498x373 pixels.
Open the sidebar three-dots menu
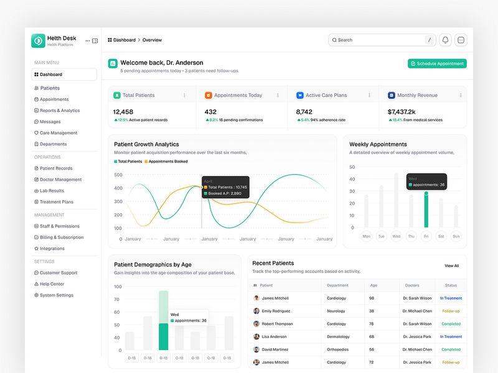[x=88, y=41]
